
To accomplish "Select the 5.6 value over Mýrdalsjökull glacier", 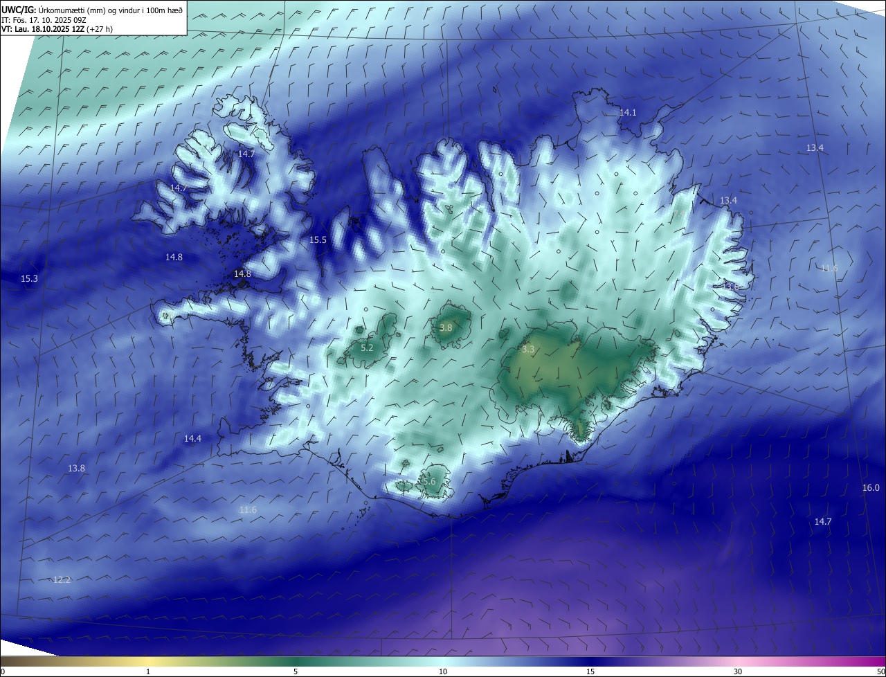I will pos(429,481).
